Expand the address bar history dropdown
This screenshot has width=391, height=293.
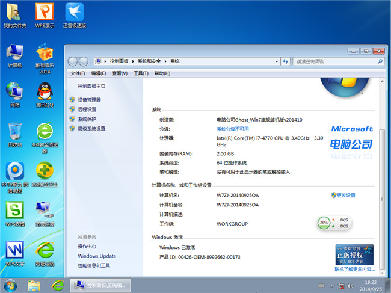[277, 61]
